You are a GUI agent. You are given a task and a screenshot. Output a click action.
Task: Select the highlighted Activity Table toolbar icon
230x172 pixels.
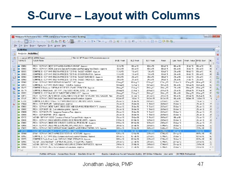(26, 41)
